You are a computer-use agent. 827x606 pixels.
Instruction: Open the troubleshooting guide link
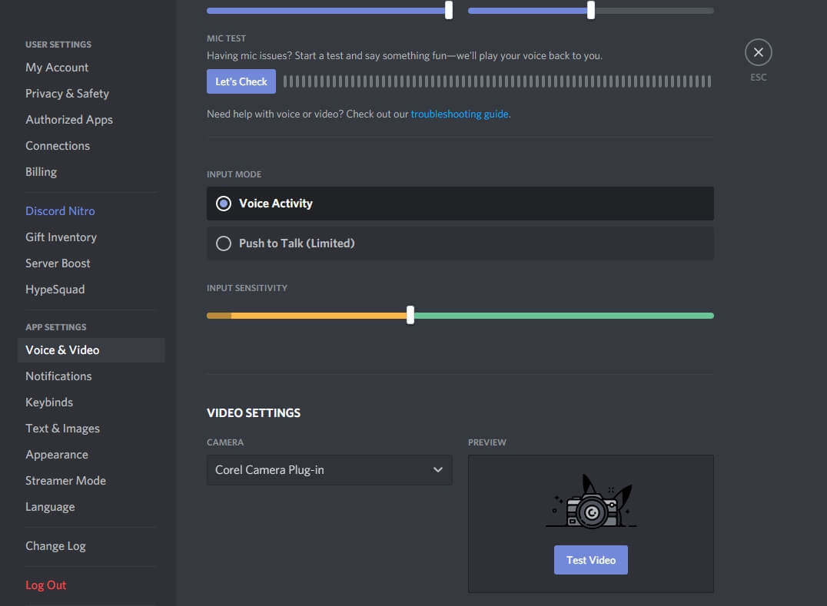pos(460,114)
